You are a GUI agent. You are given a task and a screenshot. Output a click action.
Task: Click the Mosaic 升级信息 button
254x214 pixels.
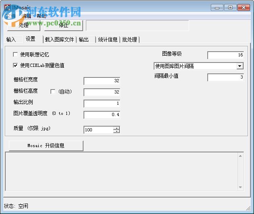[46, 145]
